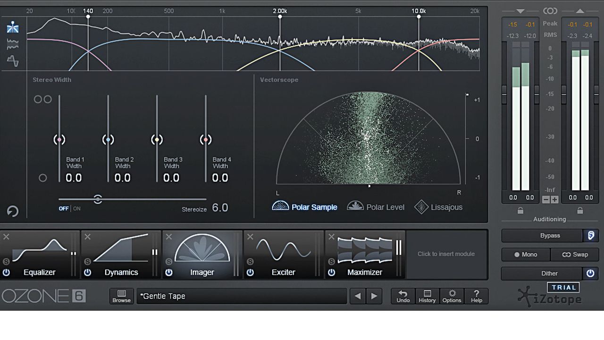Open the preset Browse button

tap(121, 296)
